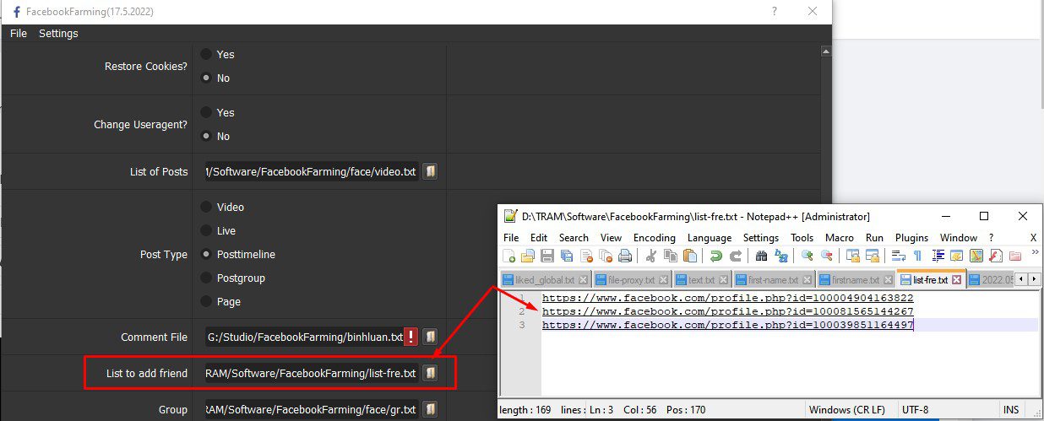Click the Cut scissors icon

(x=651, y=256)
